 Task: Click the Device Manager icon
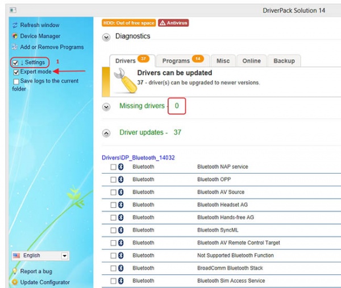15,36
